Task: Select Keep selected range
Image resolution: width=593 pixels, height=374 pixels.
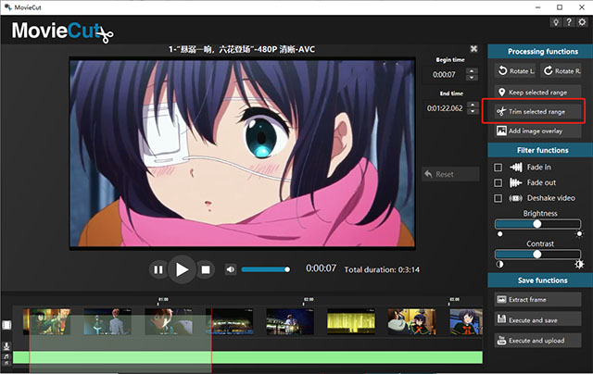Action: (x=536, y=93)
